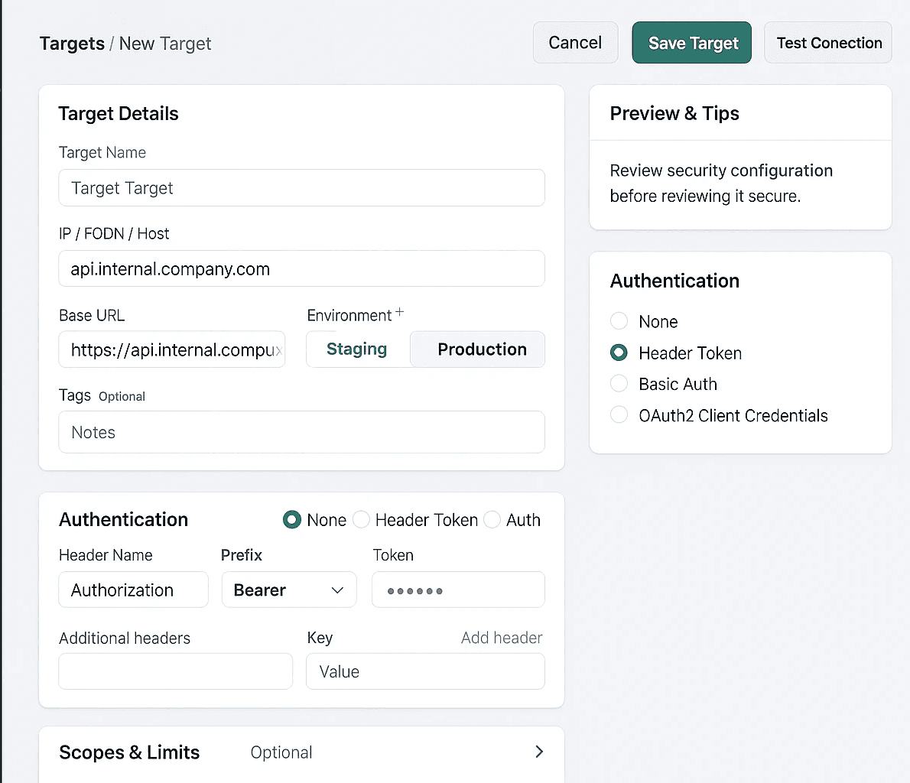910x783 pixels.
Task: Switch environment to Production
Action: 481,349
